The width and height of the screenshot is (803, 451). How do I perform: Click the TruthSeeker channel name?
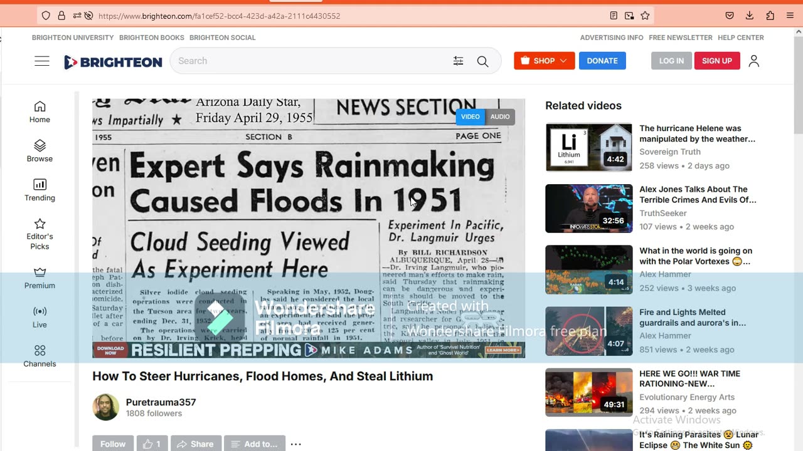(663, 213)
